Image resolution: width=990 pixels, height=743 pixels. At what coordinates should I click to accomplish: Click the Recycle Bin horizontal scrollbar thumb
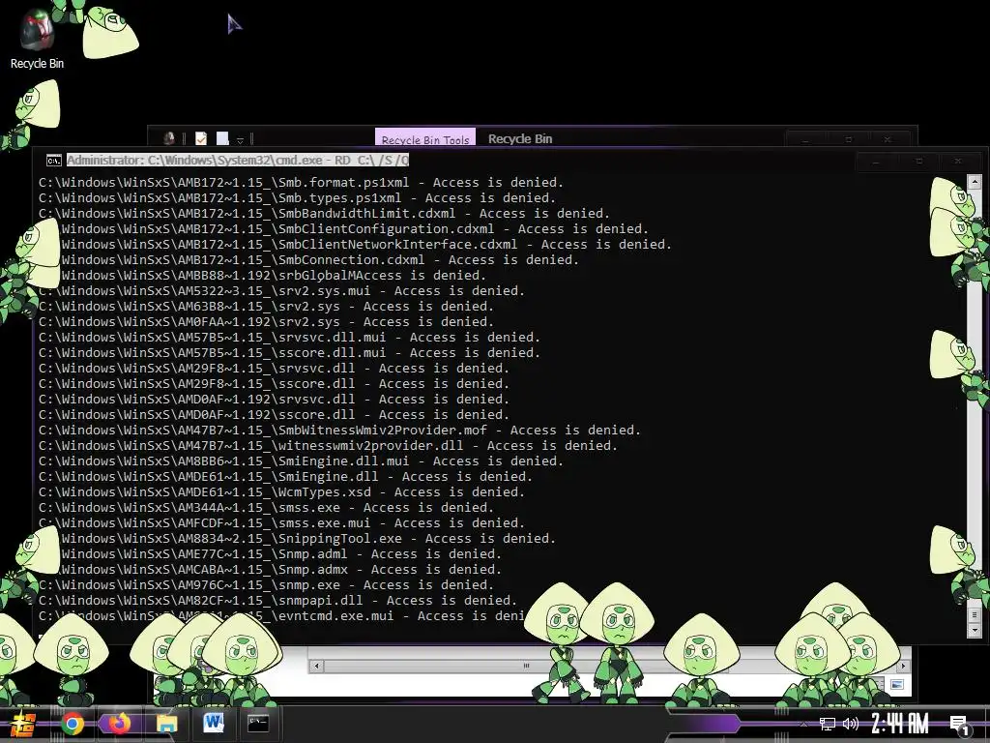526,666
